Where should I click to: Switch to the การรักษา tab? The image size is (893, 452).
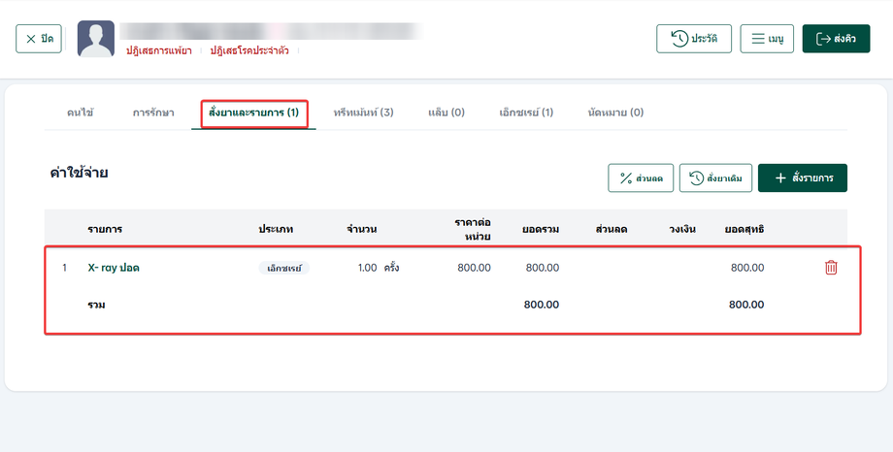coord(153,113)
